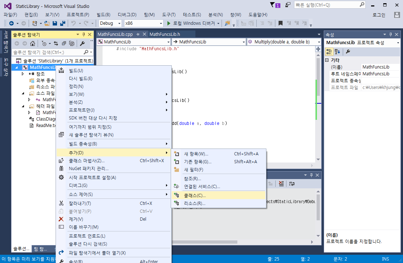Select the Home icon in Solution Explorer
Image resolution: width=403 pixels, height=263 pixels.
(33, 43)
